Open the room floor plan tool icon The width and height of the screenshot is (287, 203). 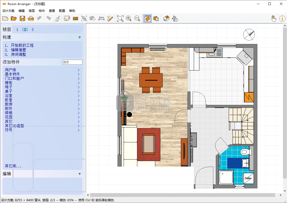tap(67, 18)
